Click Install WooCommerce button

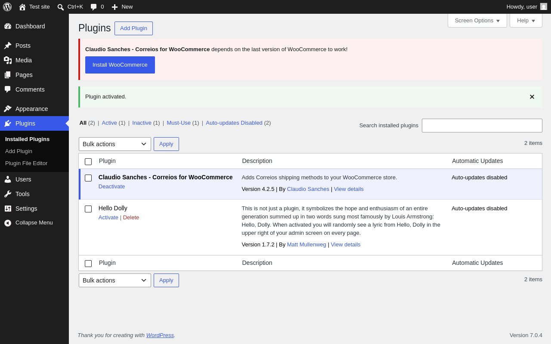(x=120, y=65)
